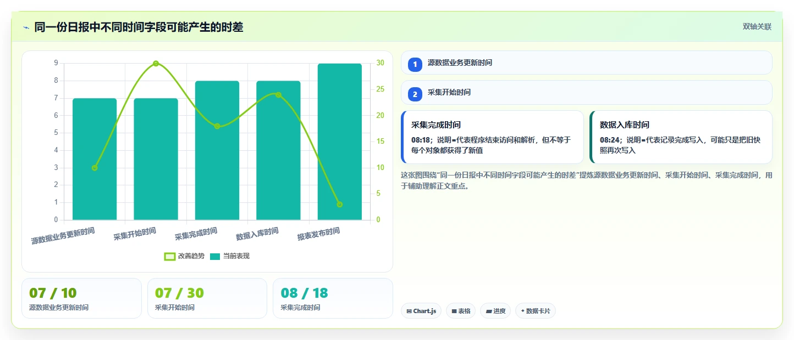
Task: Click the 表格 tag
Action: 461,311
